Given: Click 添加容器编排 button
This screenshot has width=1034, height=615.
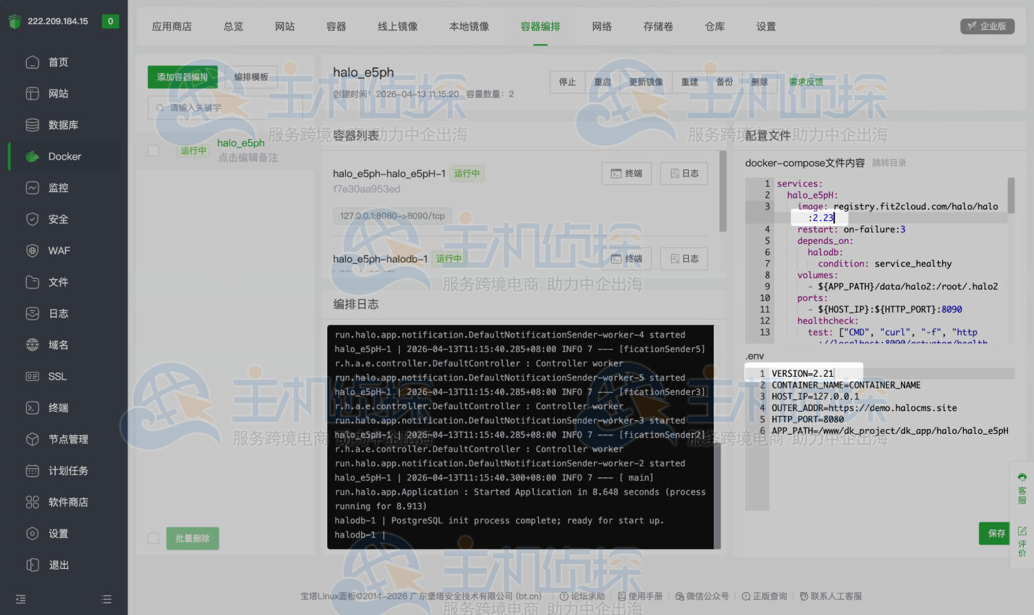Looking at the screenshot, I should click(x=183, y=77).
